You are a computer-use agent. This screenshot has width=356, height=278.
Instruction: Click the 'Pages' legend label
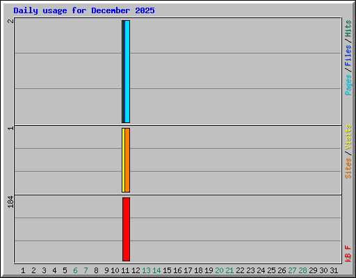348,85
